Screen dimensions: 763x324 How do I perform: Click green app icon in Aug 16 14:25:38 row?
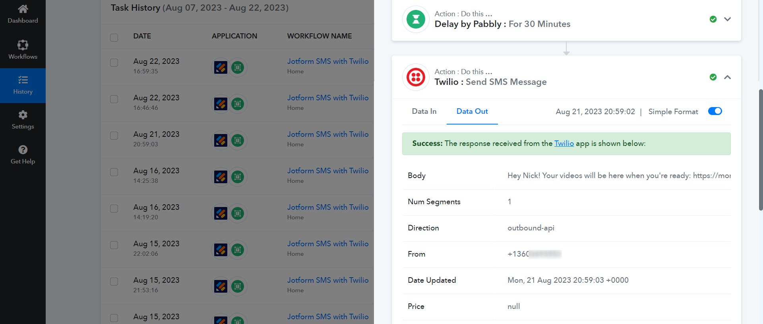(238, 176)
